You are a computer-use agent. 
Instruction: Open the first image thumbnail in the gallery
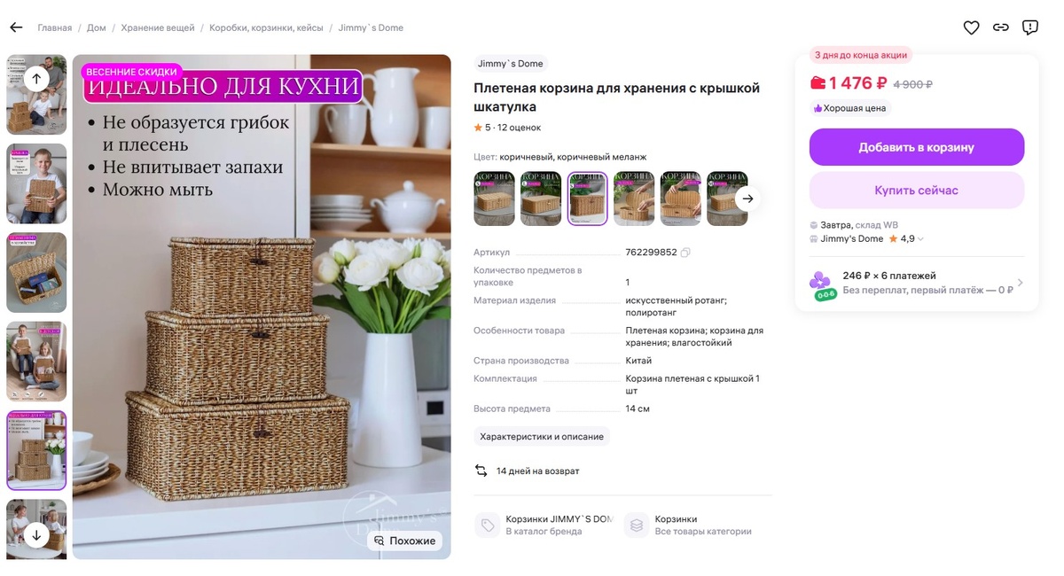click(36, 95)
